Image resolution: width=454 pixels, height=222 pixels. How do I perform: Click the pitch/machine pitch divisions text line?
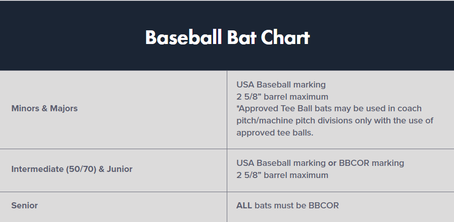[335, 121]
